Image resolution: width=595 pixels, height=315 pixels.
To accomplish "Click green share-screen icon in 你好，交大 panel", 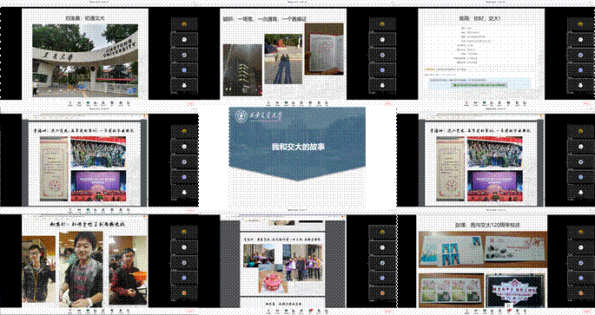I will click(484, 102).
